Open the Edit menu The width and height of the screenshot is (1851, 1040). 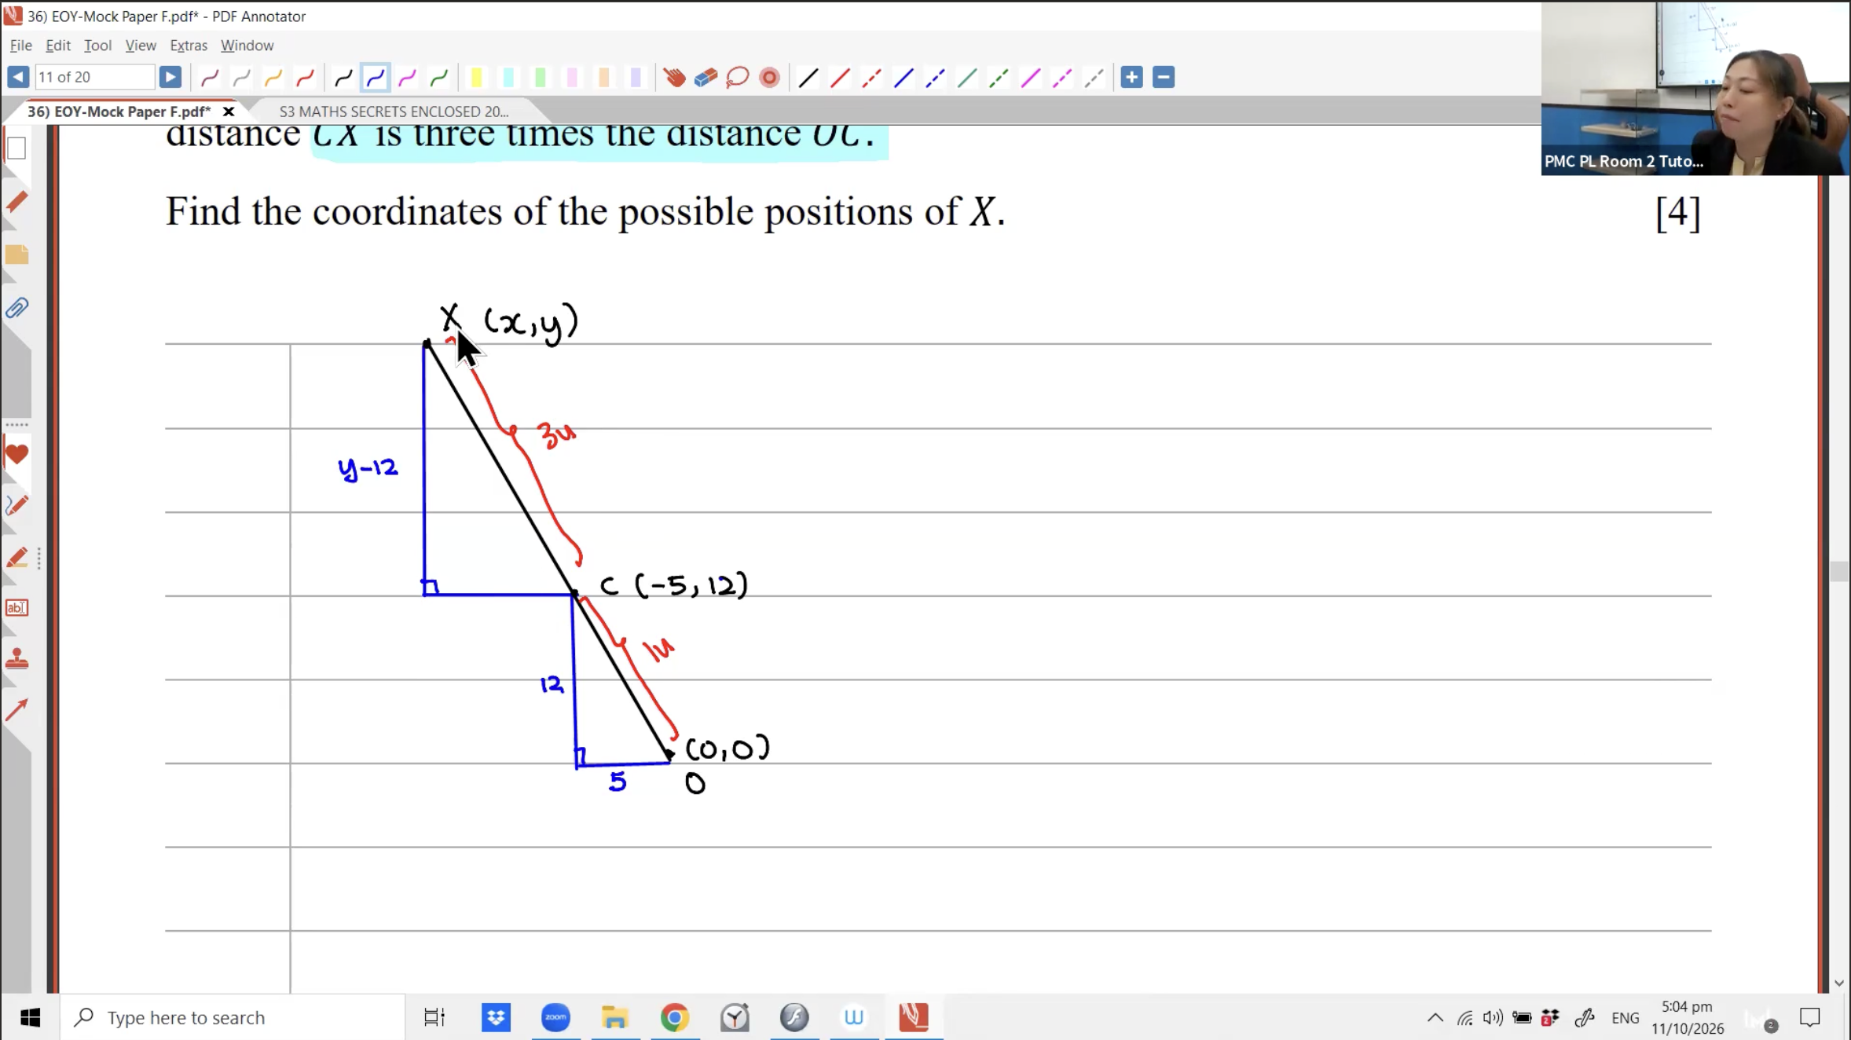58,46
